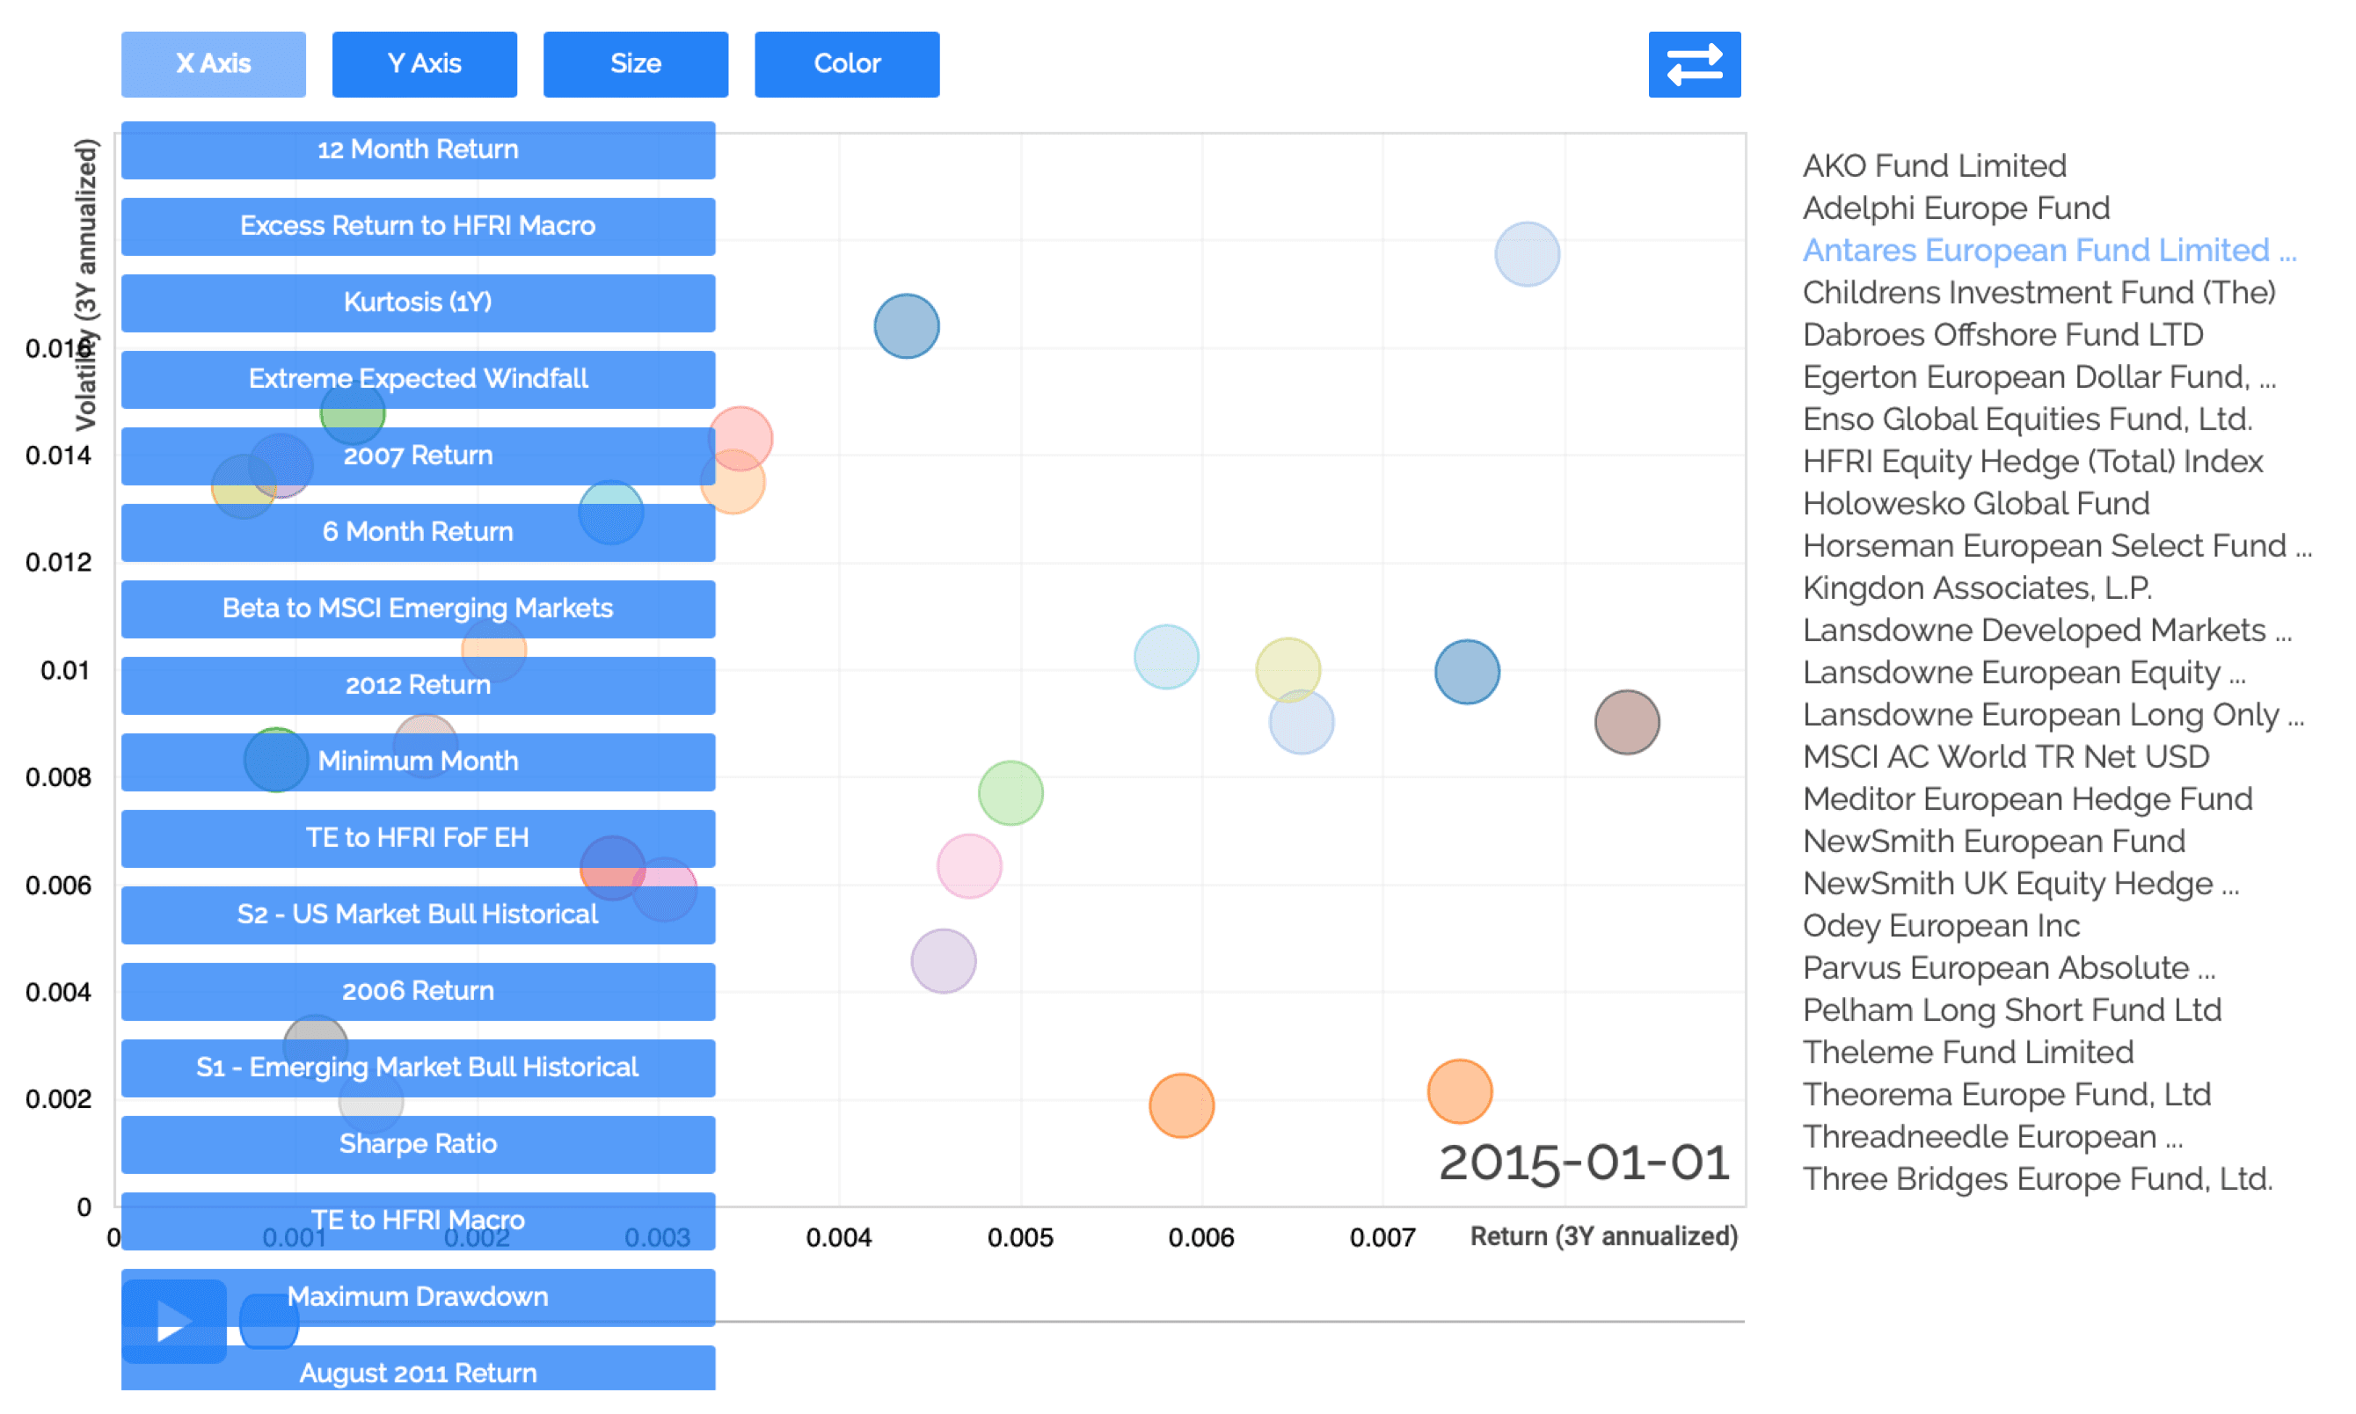
Task: Open the X Axis dropdown
Action: point(214,64)
